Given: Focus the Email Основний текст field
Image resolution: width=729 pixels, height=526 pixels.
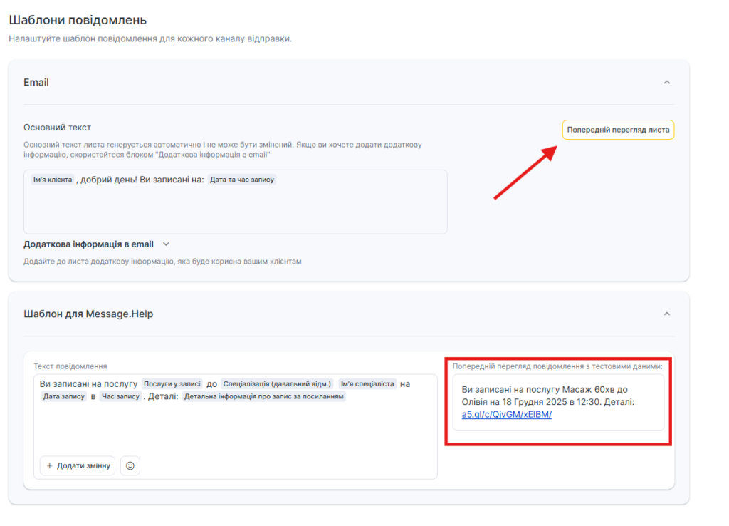Looking at the screenshot, I should point(235,210).
